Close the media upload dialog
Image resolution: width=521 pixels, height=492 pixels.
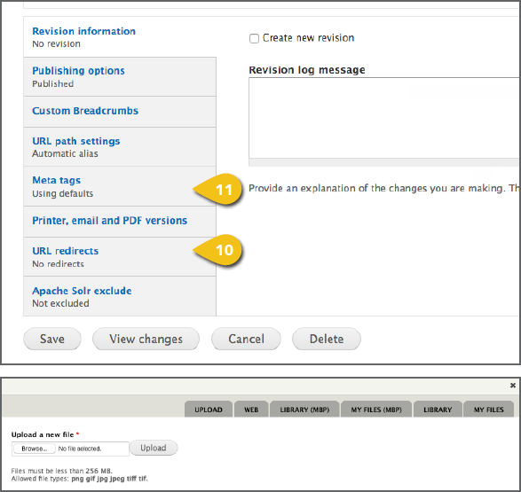click(x=513, y=385)
